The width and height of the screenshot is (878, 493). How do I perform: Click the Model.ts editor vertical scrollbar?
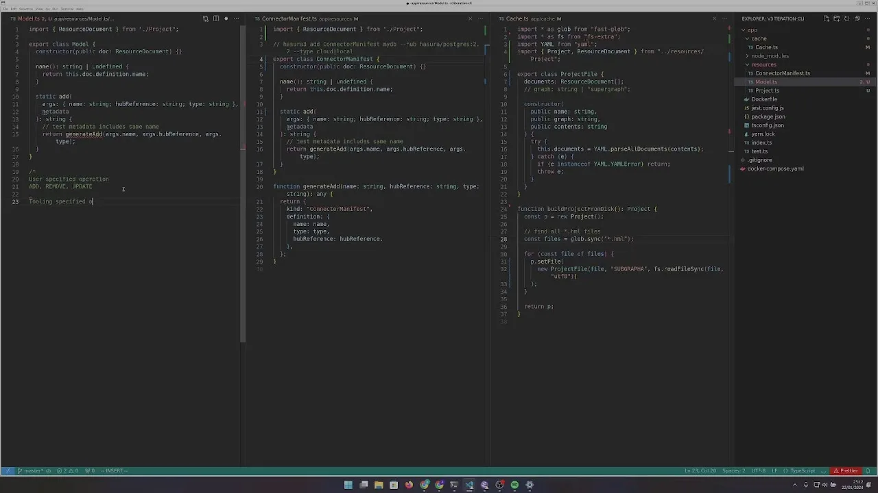click(243, 184)
